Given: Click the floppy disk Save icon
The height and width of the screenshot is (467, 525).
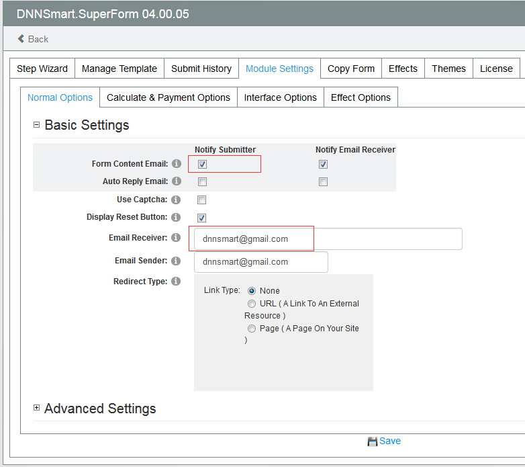Looking at the screenshot, I should (x=372, y=441).
